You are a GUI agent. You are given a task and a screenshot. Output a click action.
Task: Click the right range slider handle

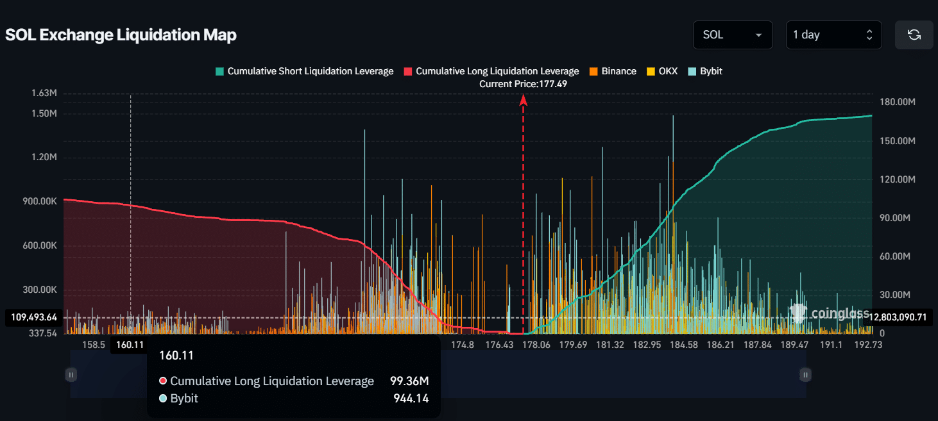[805, 374]
